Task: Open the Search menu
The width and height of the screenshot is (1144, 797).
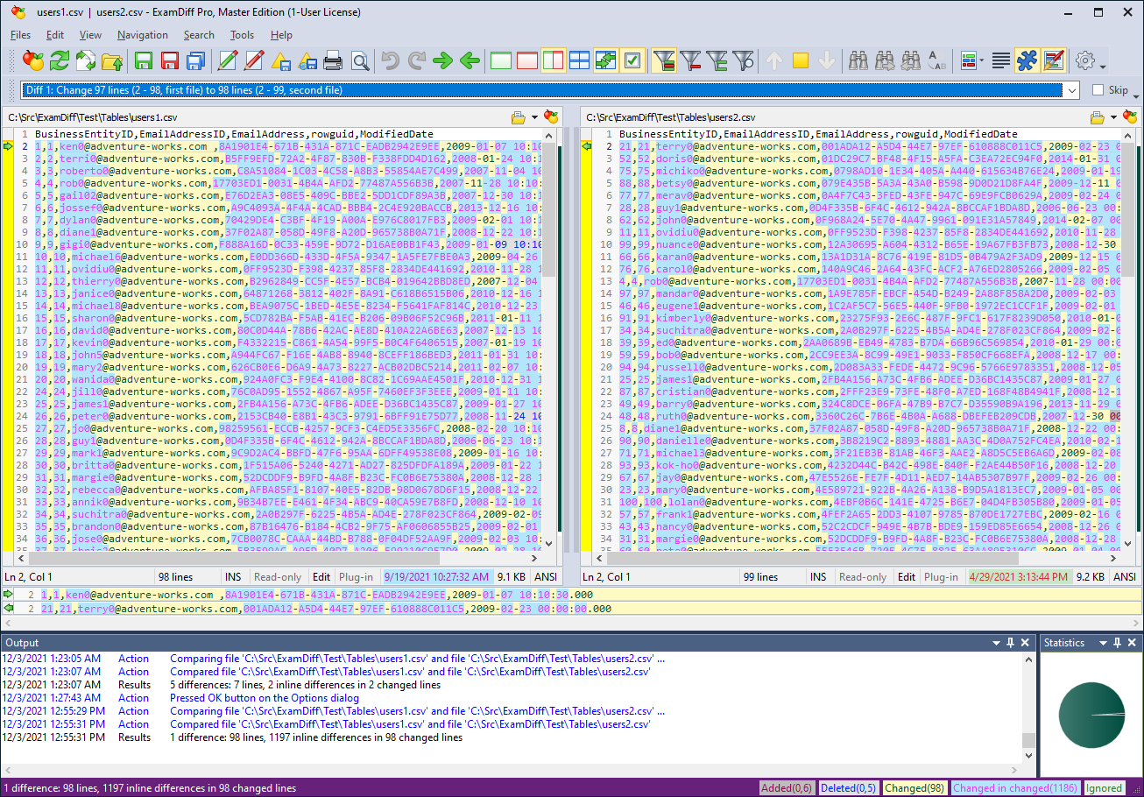Action: coord(199,35)
